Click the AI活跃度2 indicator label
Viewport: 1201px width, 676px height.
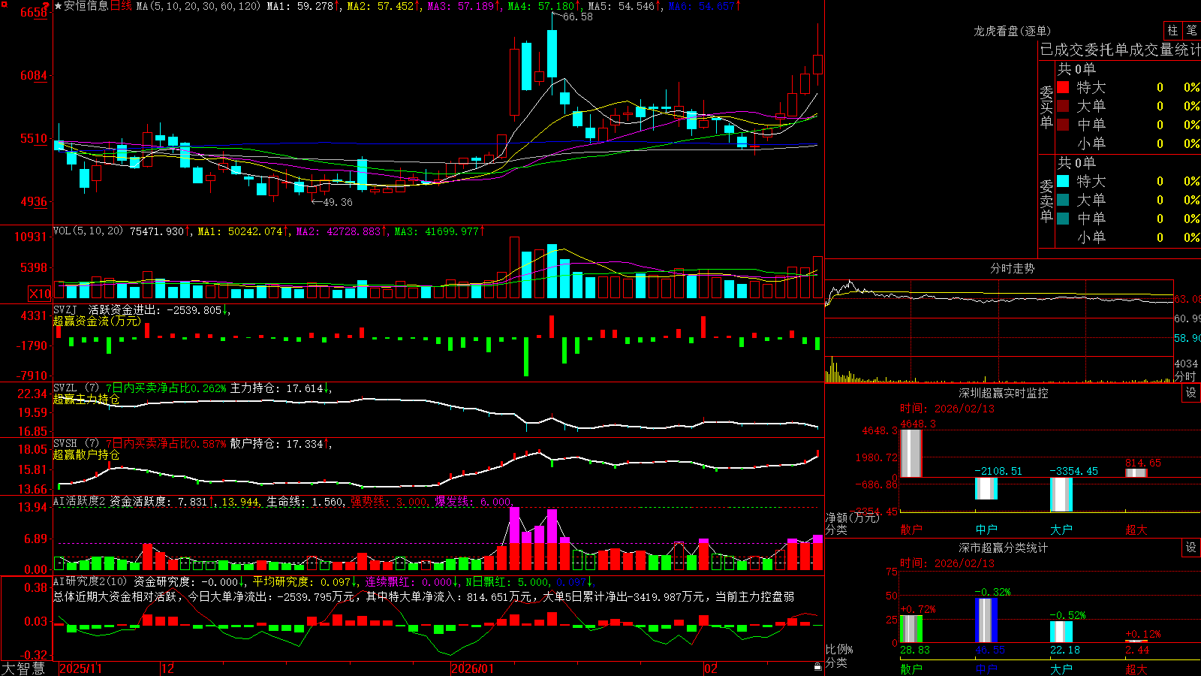pos(80,502)
